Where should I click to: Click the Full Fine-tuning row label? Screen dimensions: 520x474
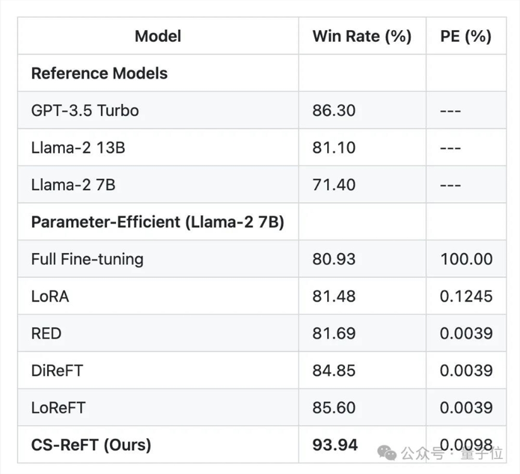pos(87,259)
